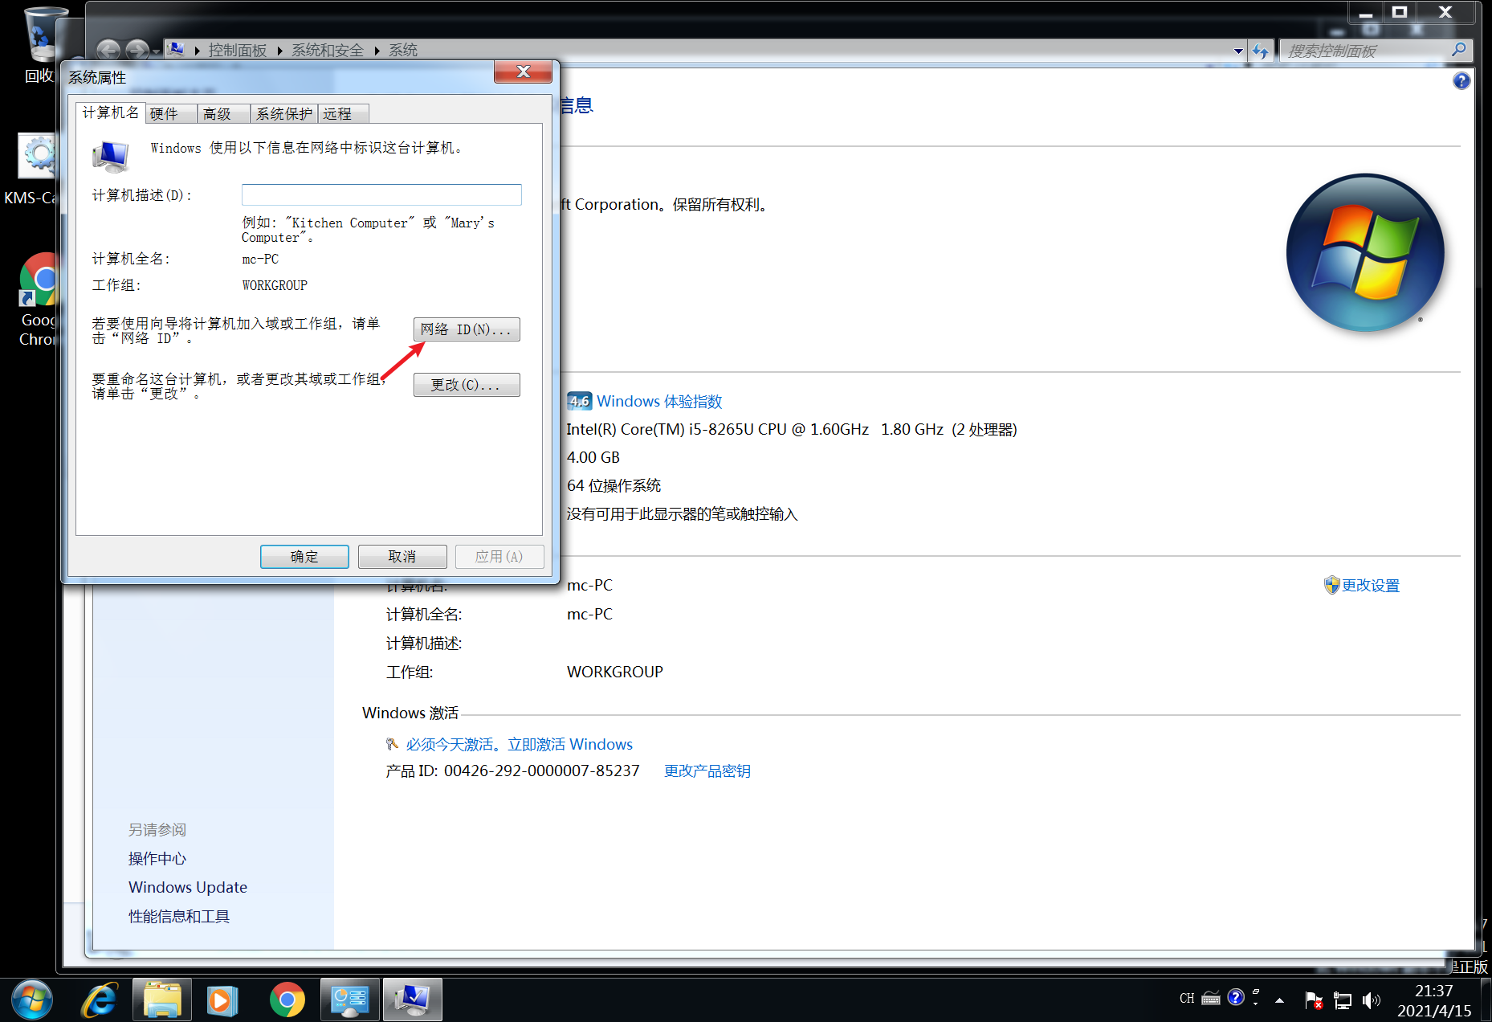
Task: Select the Recycle Bin desktop icon
Action: [x=40, y=45]
